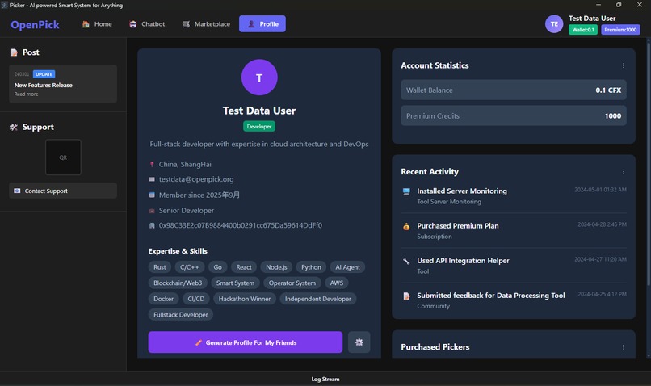The image size is (651, 386).
Task: Select the Hackathon Winner tag
Action: [245, 299]
